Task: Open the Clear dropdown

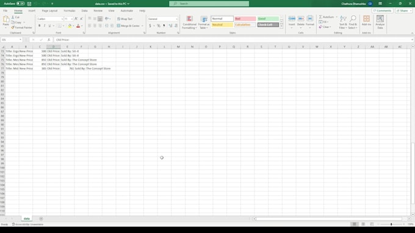Action: 325,27
